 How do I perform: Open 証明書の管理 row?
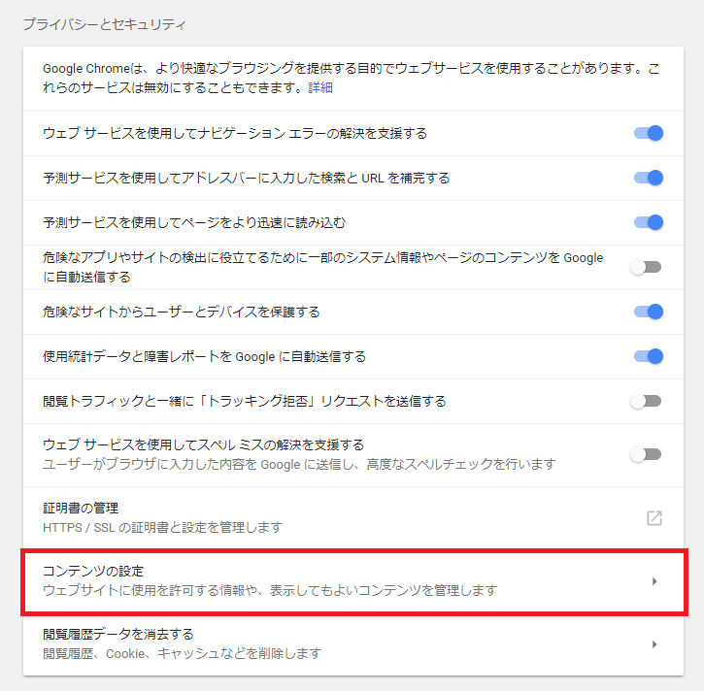(353, 518)
